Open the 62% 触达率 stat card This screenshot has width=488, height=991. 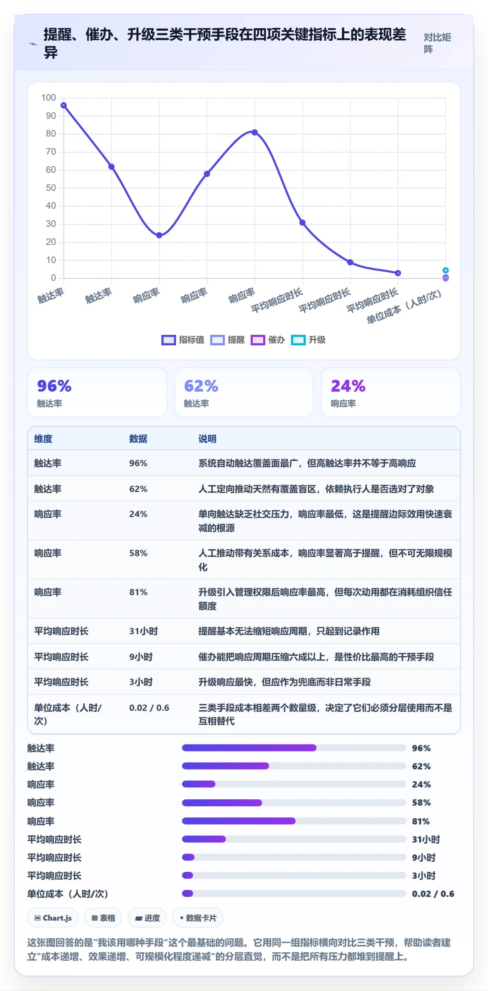[244, 392]
